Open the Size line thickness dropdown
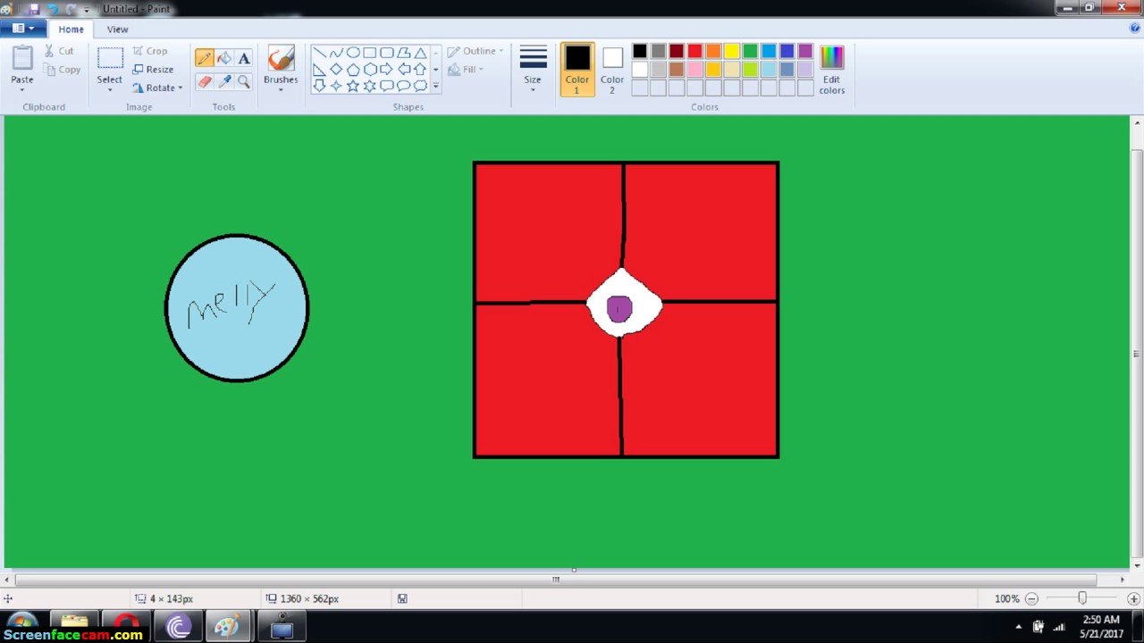1144x643 pixels. (533, 70)
